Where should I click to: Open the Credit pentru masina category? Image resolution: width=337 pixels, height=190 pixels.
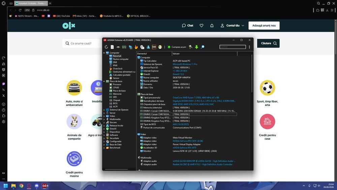(x=74, y=164)
